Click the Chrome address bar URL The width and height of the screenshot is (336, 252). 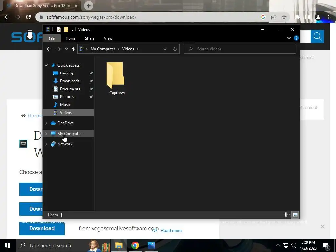pos(91,17)
